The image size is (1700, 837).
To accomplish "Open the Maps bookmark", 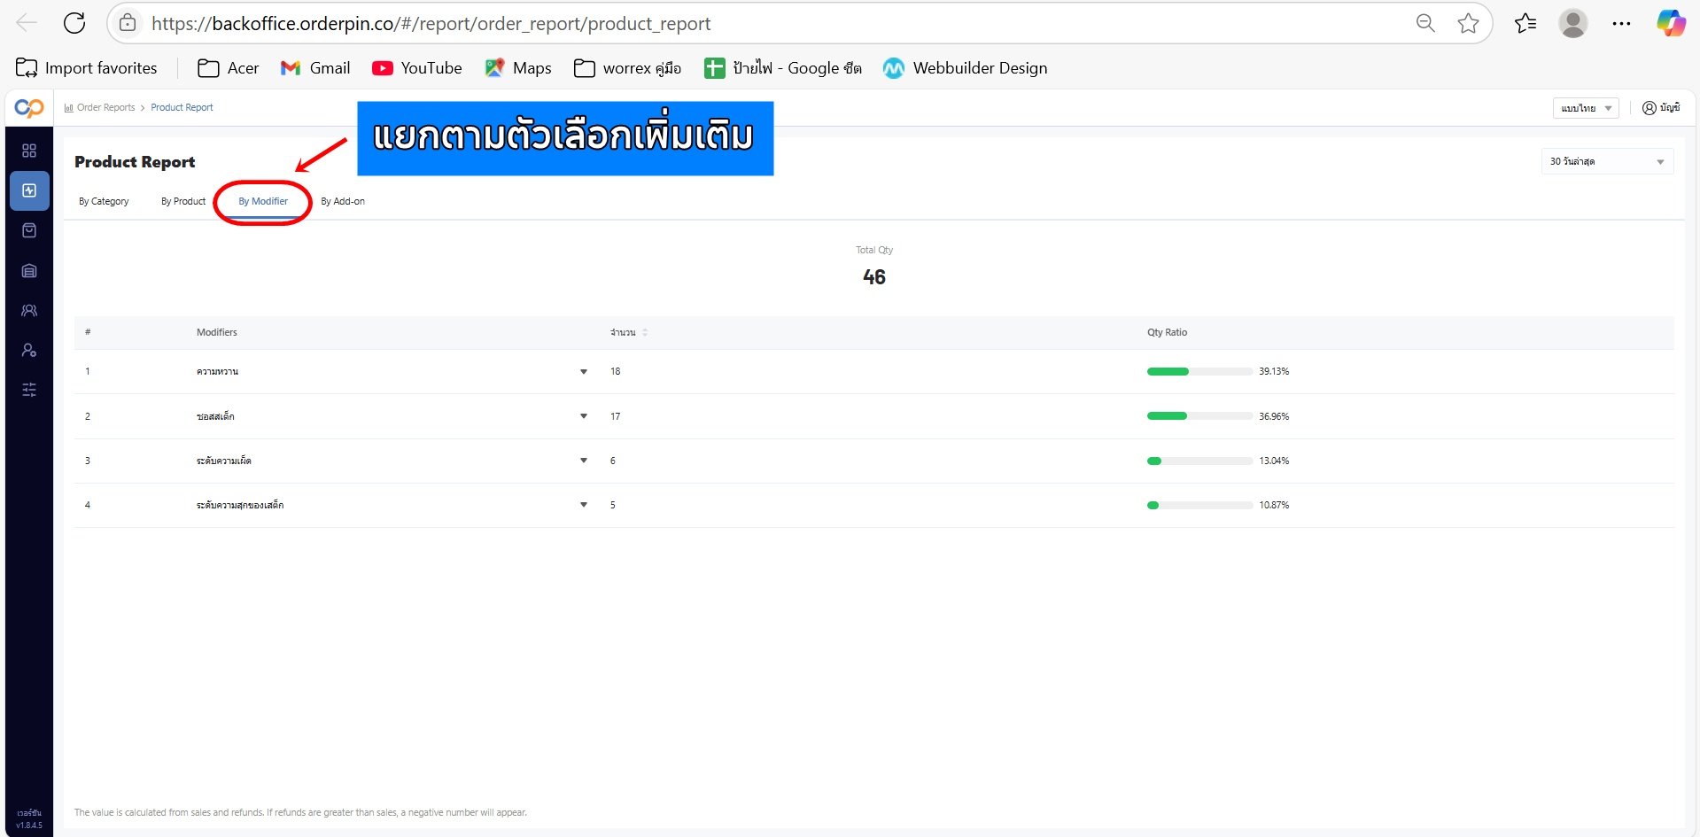I will click(518, 68).
